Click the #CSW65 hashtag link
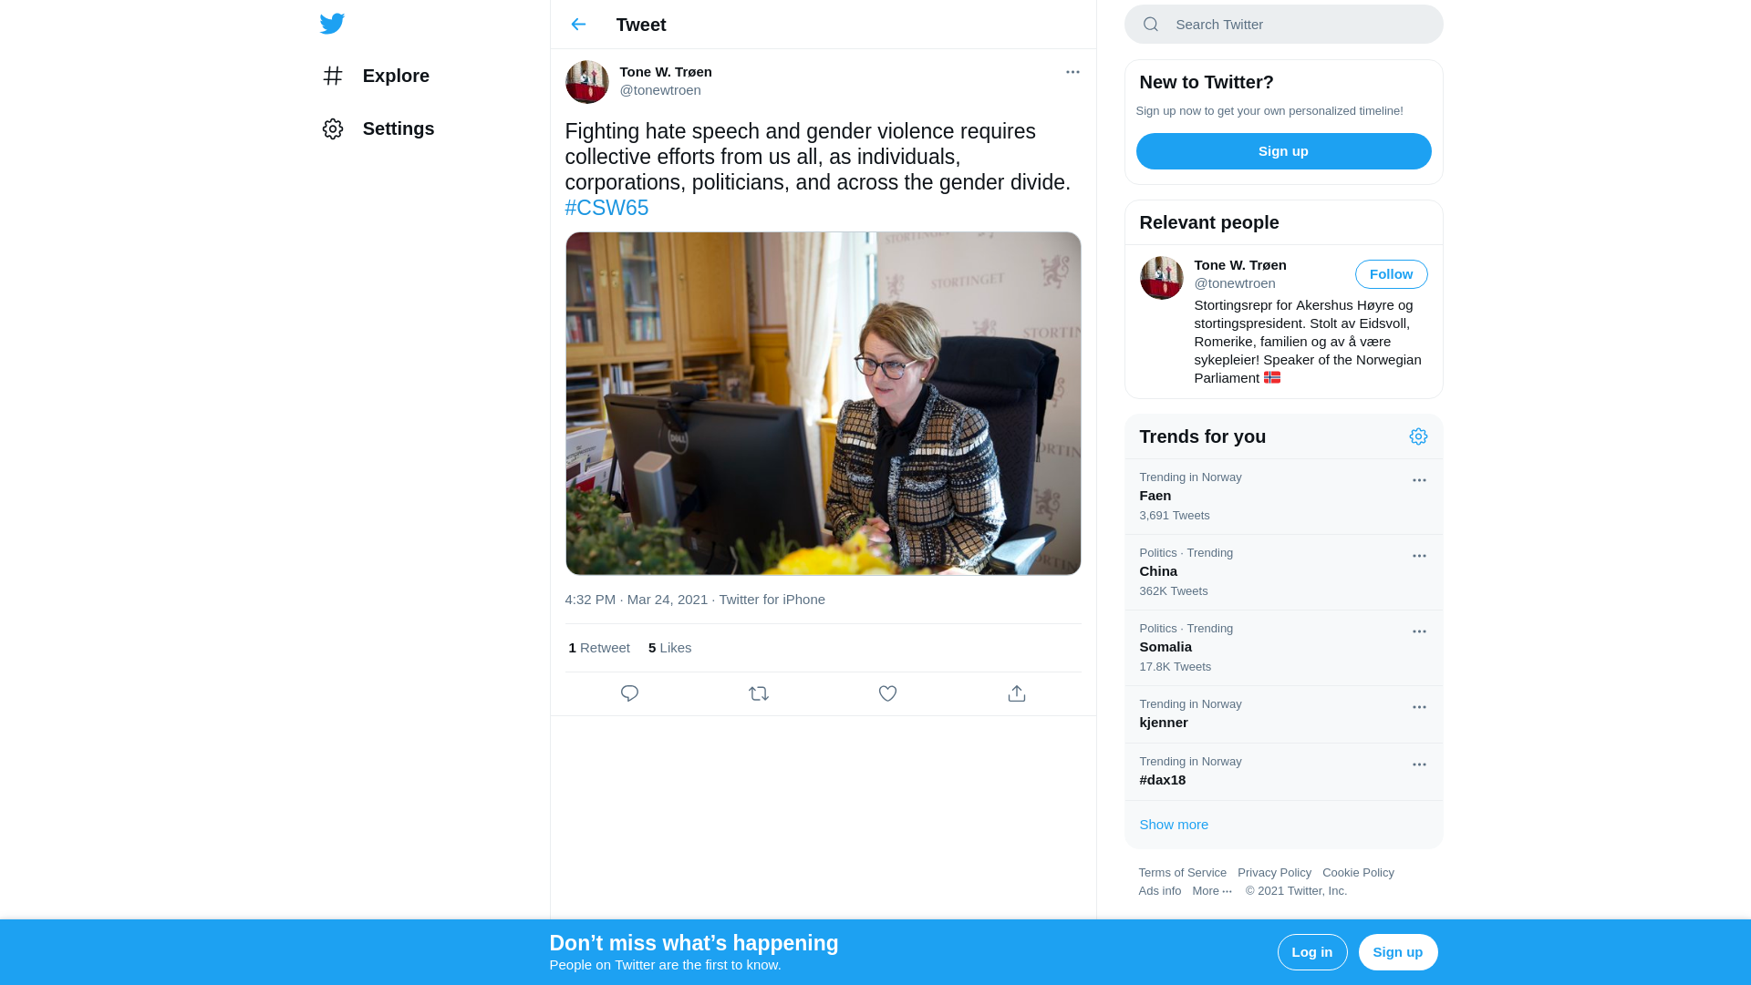 click(x=606, y=208)
